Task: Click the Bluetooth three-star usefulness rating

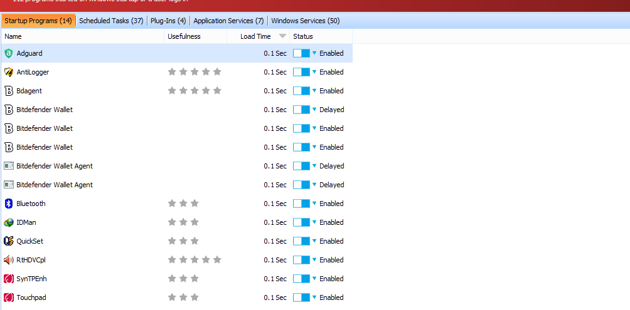Action: click(183, 204)
